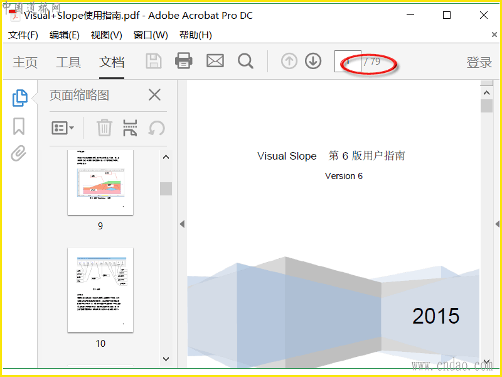Screen dimensions: 502x377
Task: Click the thumbnail panel scrollbar handle
Action: [x=166, y=189]
